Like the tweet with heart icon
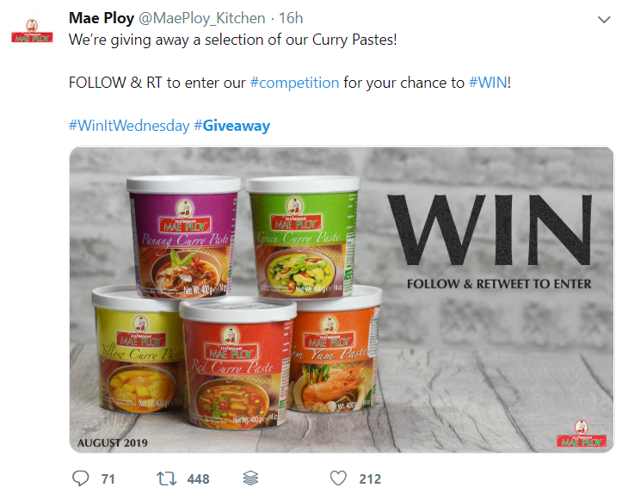This screenshot has height=494, width=622. pyautogui.click(x=338, y=479)
